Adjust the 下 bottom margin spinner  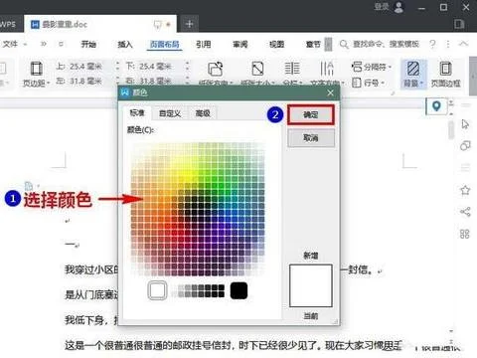pyautogui.click(x=188, y=67)
